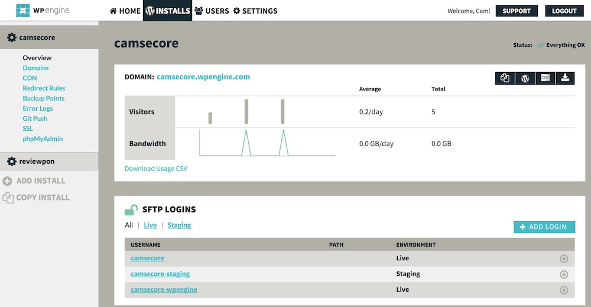Click the USERNAME column header

click(145, 245)
